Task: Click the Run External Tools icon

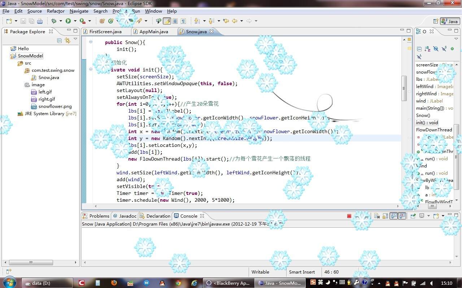Action: [83, 21]
